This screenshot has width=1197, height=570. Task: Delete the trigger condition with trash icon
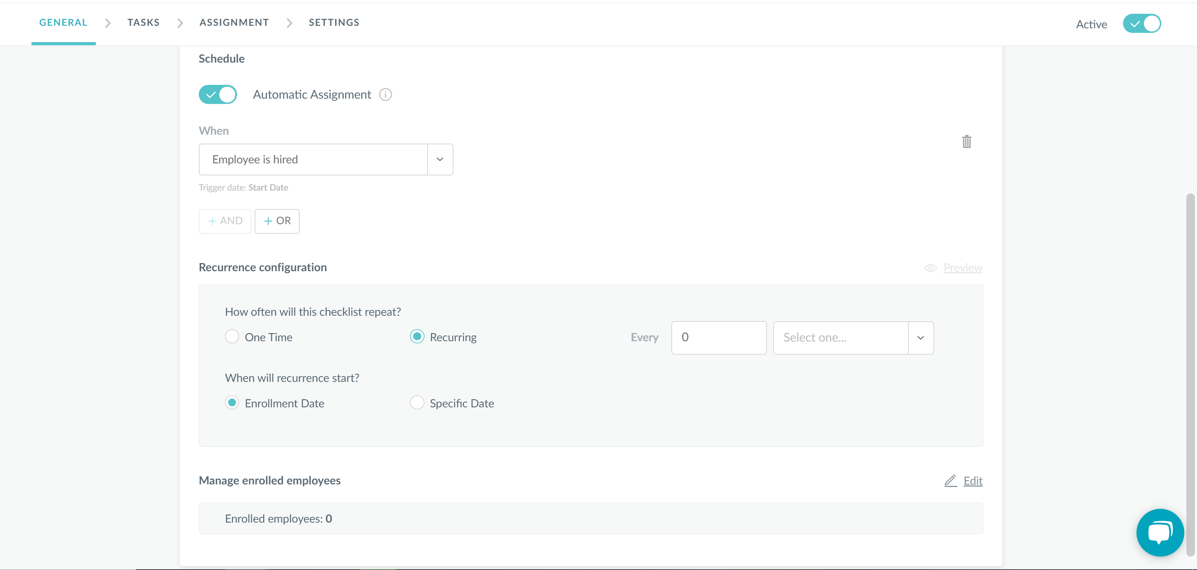tap(966, 142)
